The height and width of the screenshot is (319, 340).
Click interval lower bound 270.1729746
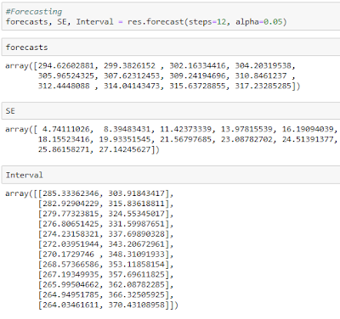tap(68, 255)
